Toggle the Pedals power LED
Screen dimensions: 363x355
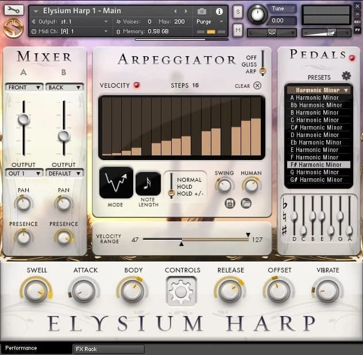pos(352,58)
